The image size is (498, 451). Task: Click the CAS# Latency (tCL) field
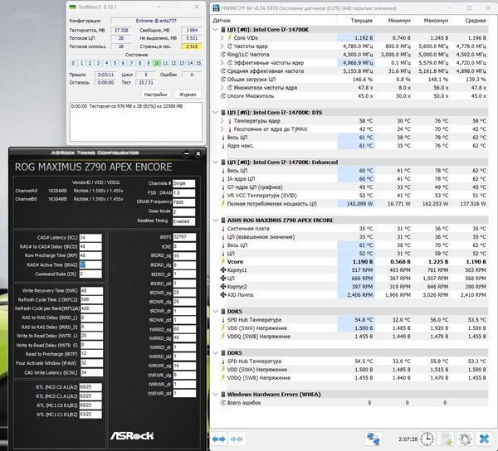coord(90,238)
